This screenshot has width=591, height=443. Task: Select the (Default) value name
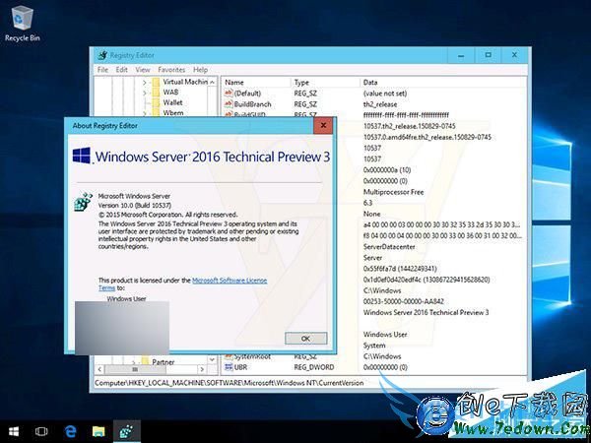pyautogui.click(x=247, y=94)
